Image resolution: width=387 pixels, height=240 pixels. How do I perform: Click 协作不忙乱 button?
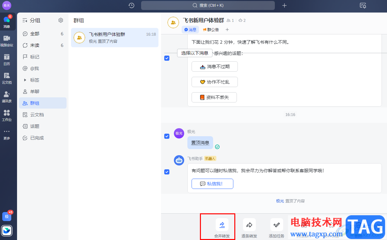(215, 82)
